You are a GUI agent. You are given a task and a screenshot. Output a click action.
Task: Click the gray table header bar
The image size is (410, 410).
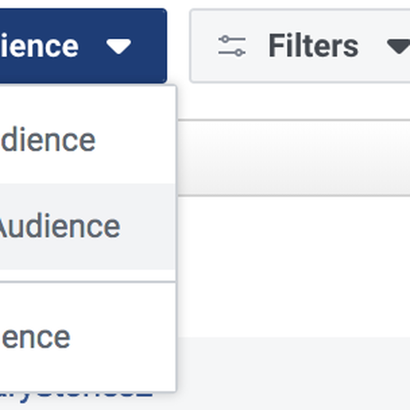pyautogui.click(x=294, y=157)
